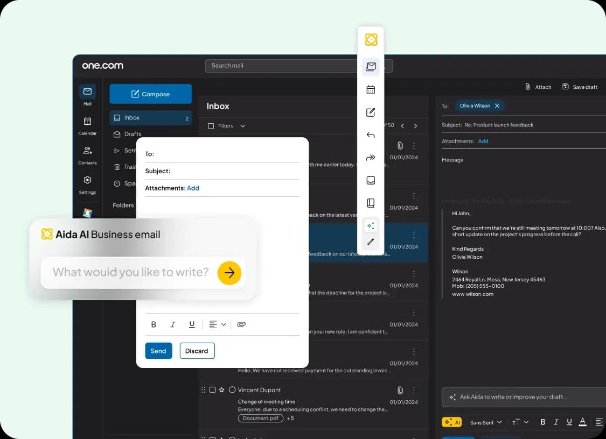This screenshot has width=606, height=439.
Task: Click the blue Send button
Action: pyautogui.click(x=158, y=351)
